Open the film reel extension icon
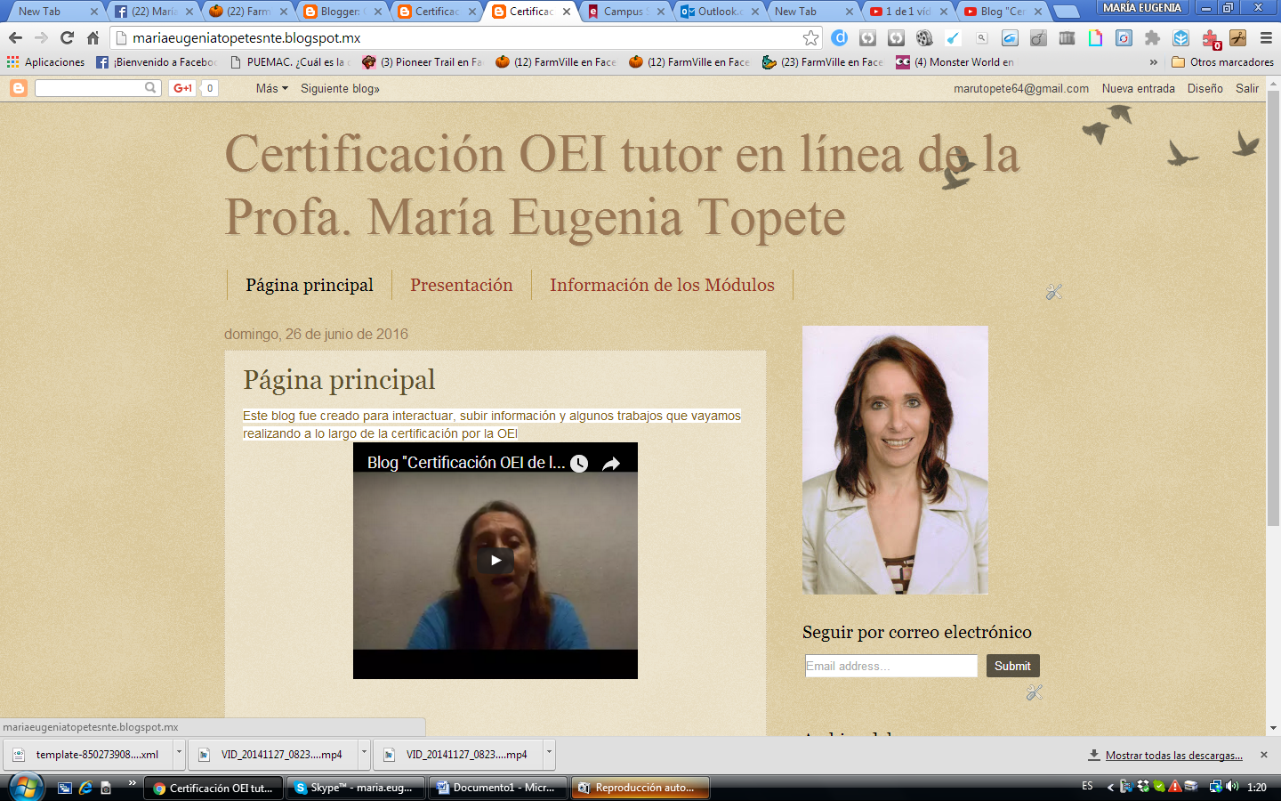The width and height of the screenshot is (1281, 801). click(924, 37)
